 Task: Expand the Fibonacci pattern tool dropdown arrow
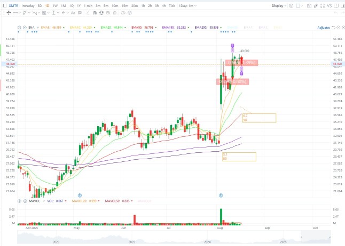pos(39,13)
